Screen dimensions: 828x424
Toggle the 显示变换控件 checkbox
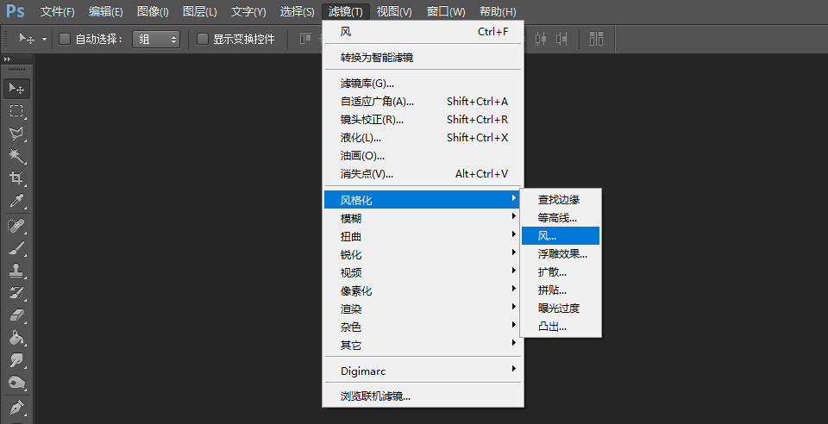coord(203,39)
